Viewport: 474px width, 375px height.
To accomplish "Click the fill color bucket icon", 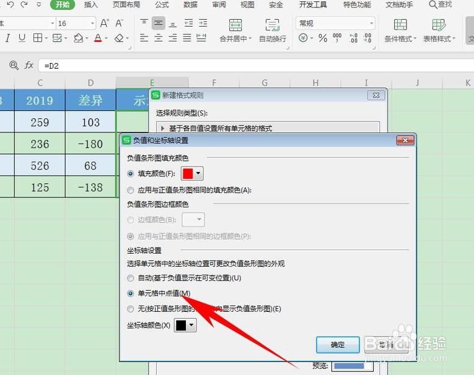I will click(79, 38).
